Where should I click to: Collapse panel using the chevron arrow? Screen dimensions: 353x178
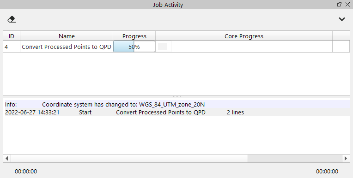click(x=342, y=19)
